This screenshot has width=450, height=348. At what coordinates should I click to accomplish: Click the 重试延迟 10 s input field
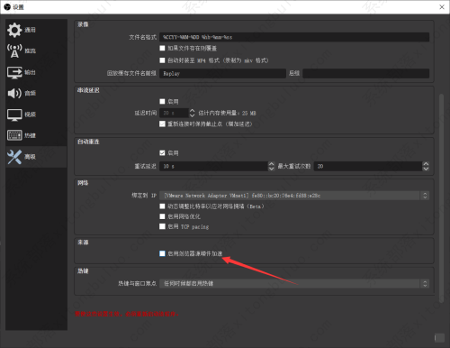point(214,166)
